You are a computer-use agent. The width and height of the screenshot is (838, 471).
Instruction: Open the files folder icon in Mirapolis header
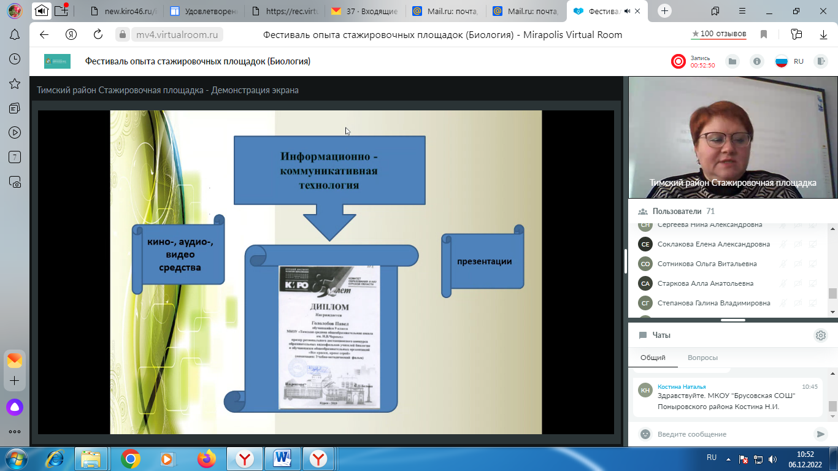pyautogui.click(x=732, y=61)
